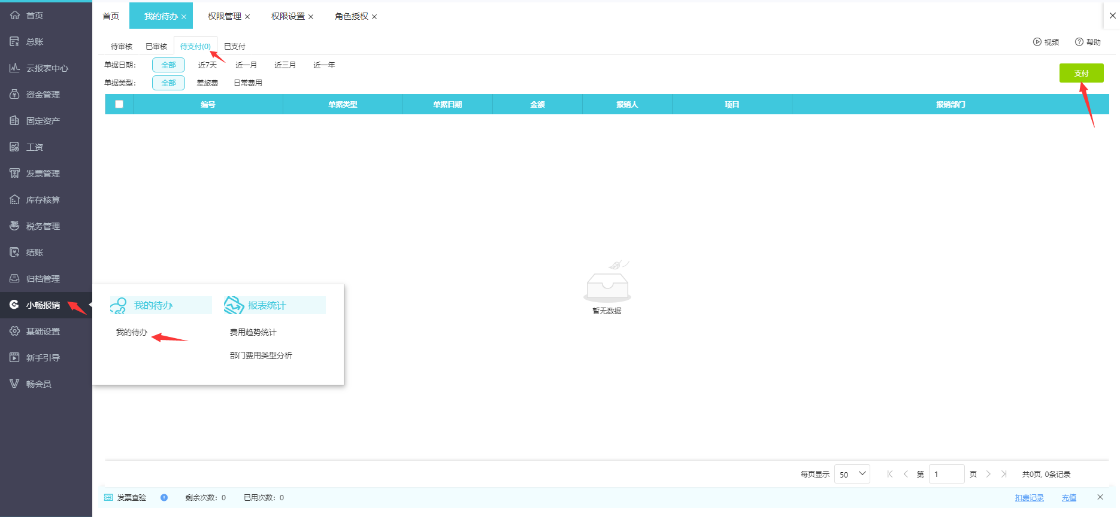Open the 已审核 sub-tab

pos(156,47)
